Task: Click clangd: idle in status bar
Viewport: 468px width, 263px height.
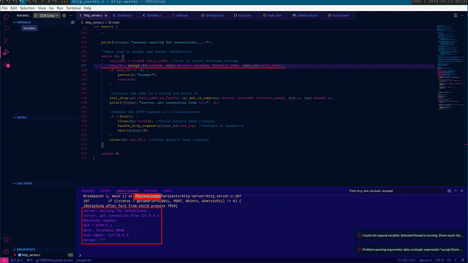Action: point(84,260)
